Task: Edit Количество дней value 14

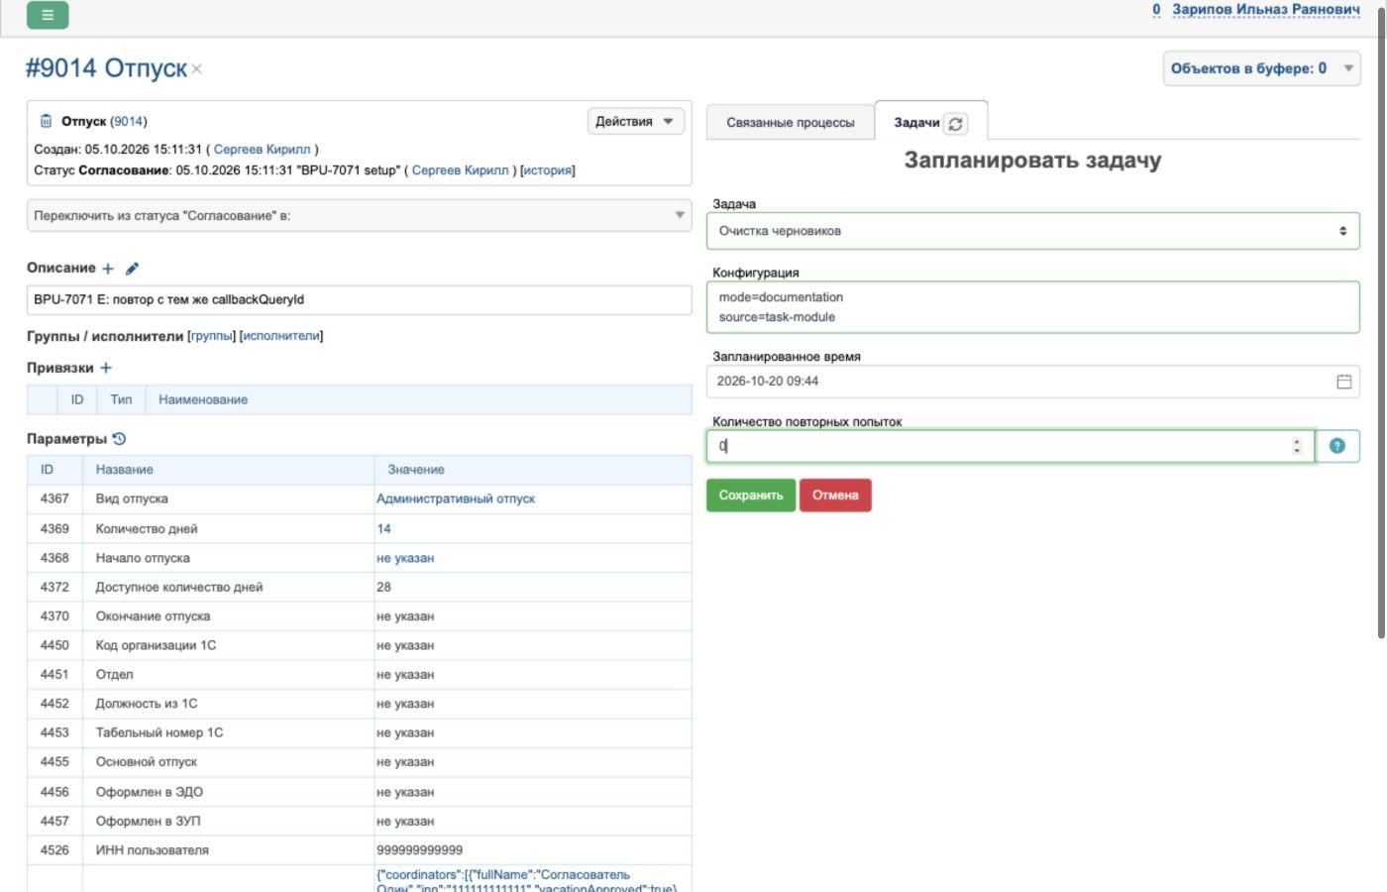Action: click(x=383, y=529)
